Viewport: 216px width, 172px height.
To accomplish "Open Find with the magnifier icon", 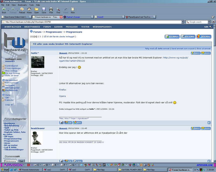I will pos(58,10).
